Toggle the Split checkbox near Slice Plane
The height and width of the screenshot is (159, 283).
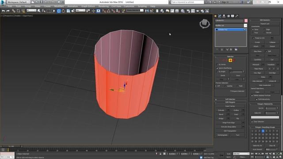266,51
